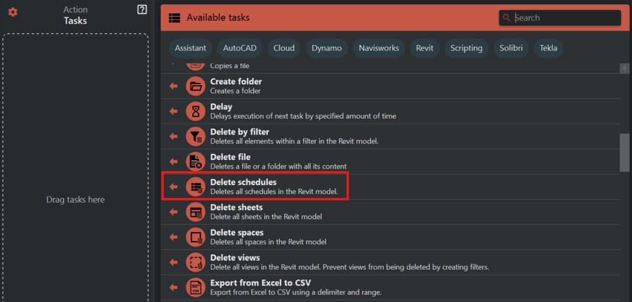Click the task list scrollbar thumb

click(624, 153)
